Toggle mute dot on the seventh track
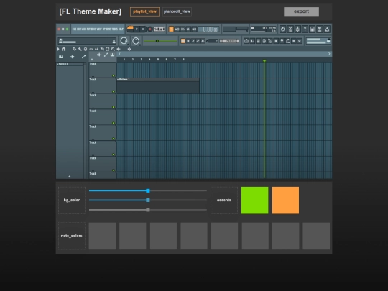Screen dimensions: 388x291 click(114, 170)
